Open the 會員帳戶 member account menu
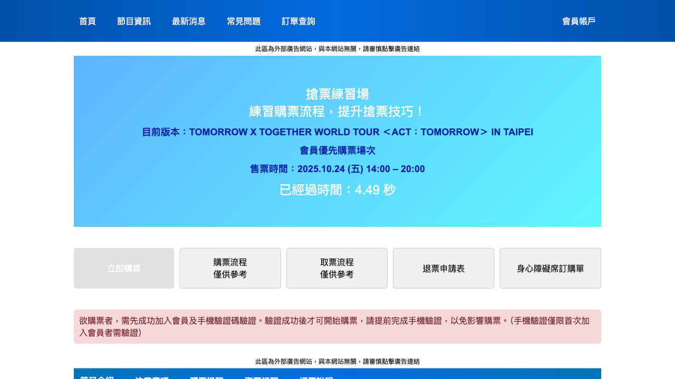The image size is (675, 379). point(578,21)
